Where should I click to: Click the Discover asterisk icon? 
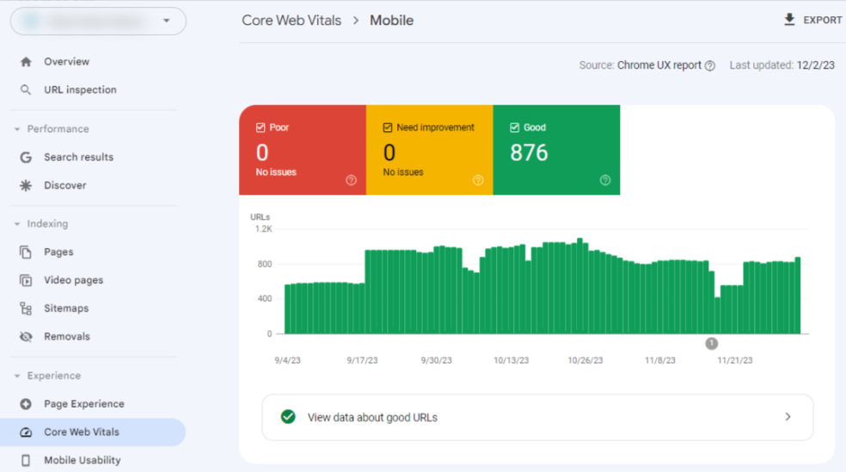coord(26,185)
